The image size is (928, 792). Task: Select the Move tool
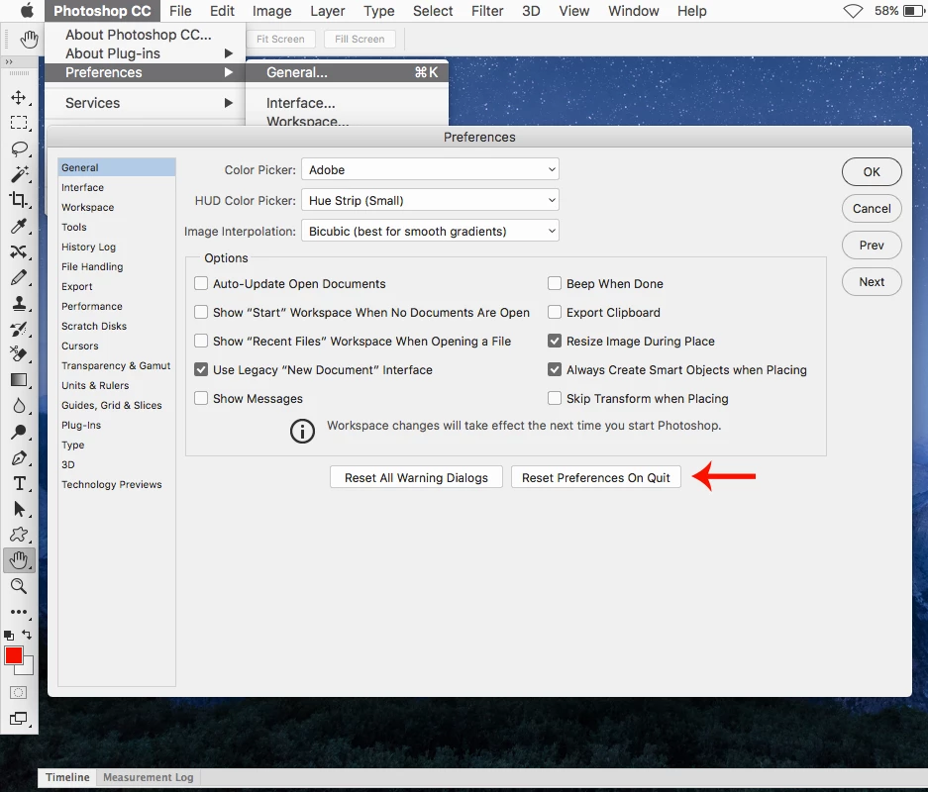pyautogui.click(x=19, y=98)
